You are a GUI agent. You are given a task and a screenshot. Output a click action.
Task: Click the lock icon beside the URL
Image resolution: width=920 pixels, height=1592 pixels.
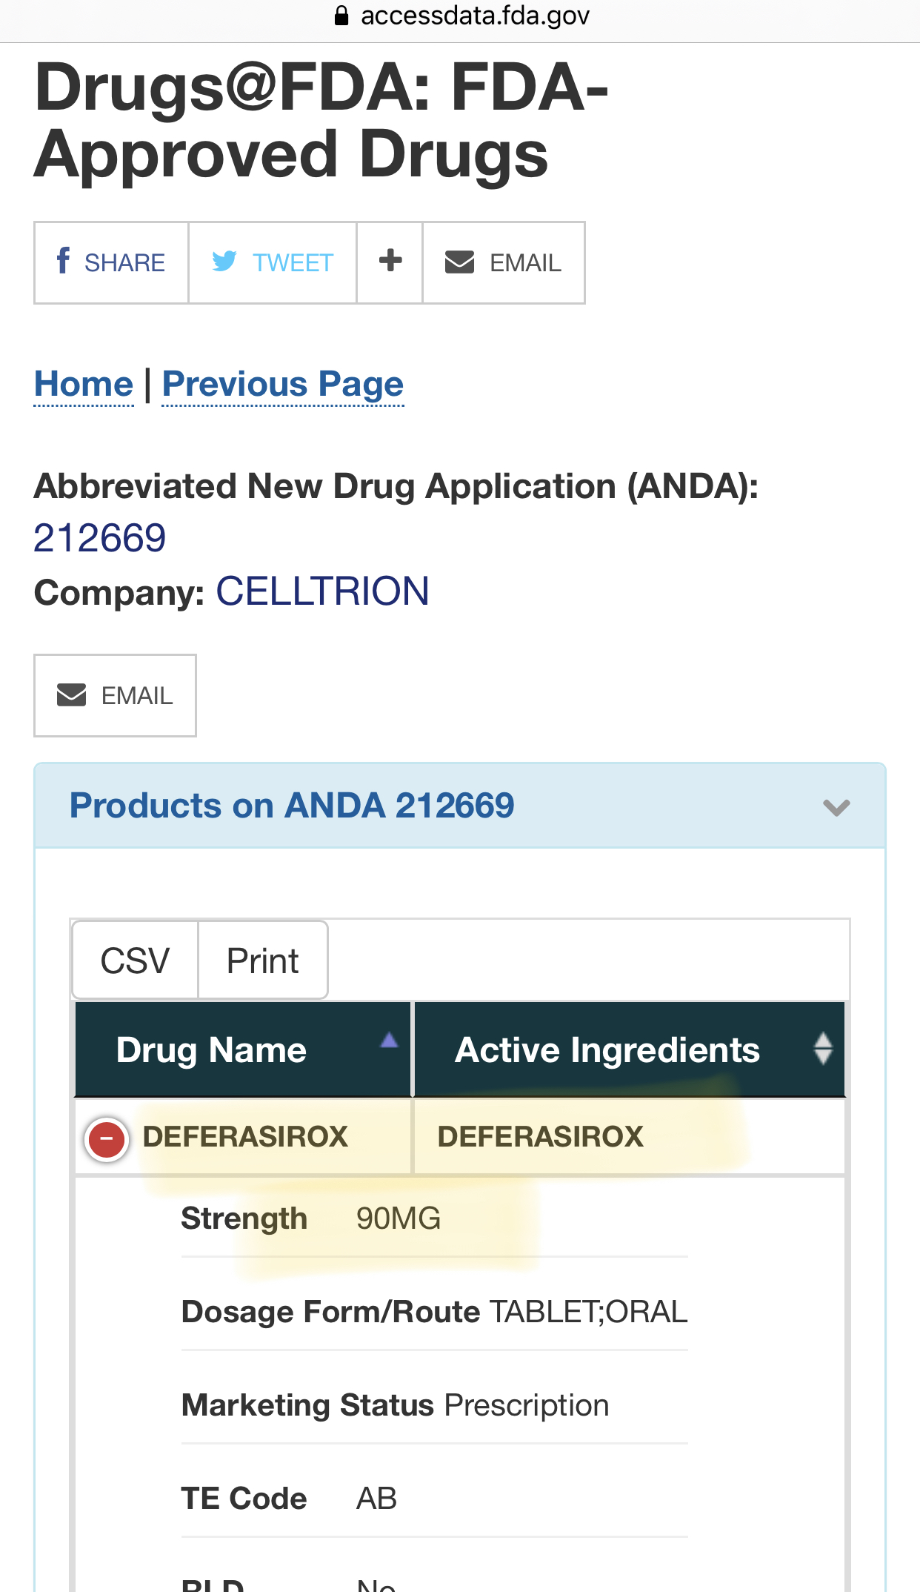341,16
